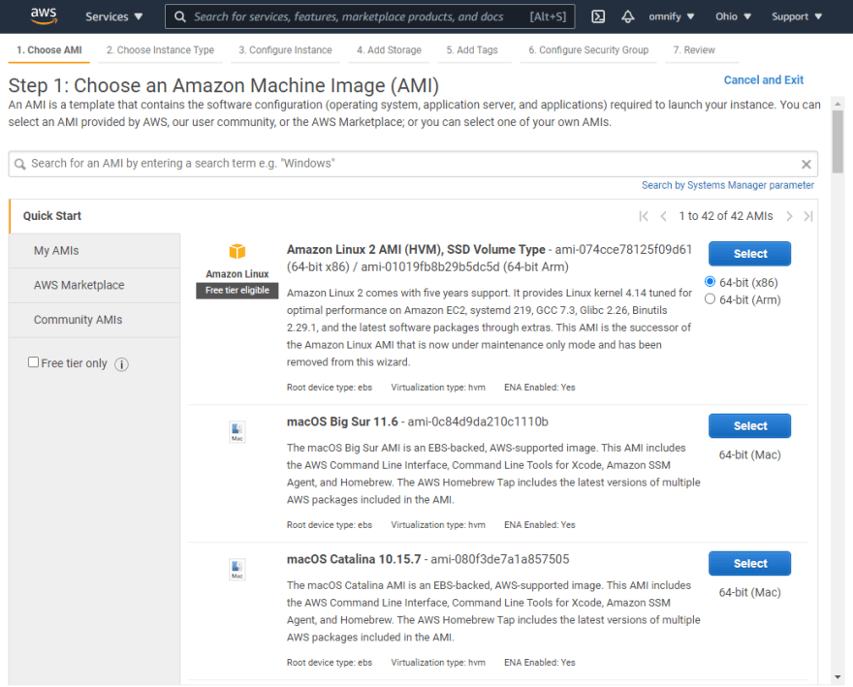Click the scrollbar up arrow

(x=837, y=104)
